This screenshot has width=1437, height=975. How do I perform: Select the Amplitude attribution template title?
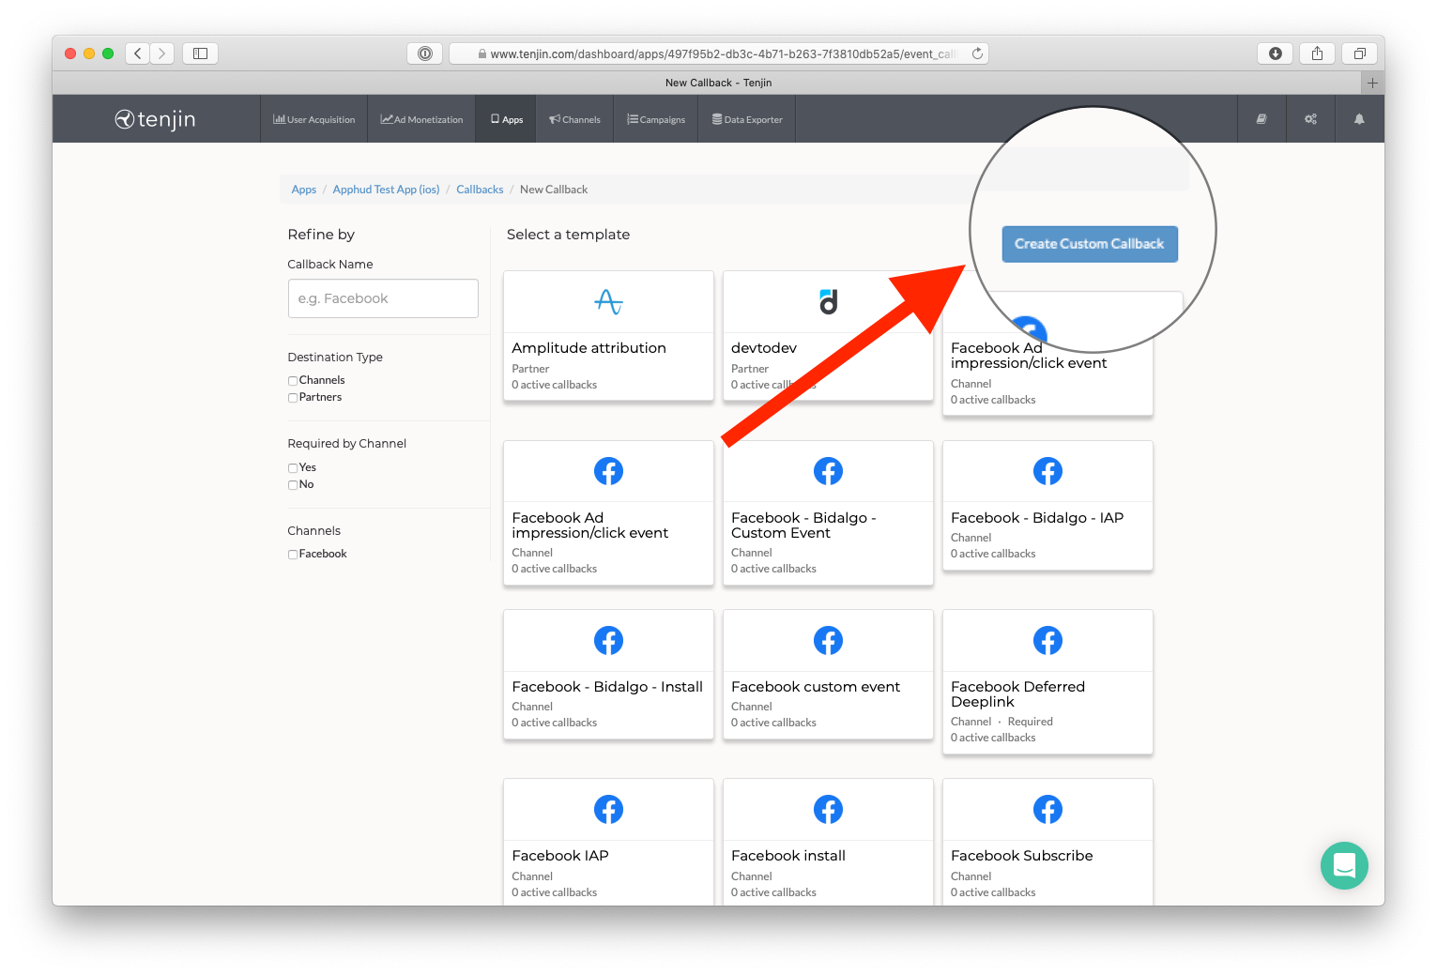[x=589, y=348]
